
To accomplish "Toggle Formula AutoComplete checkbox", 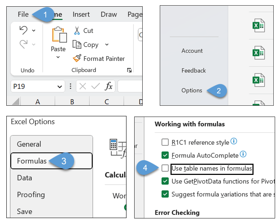I will (165, 155).
